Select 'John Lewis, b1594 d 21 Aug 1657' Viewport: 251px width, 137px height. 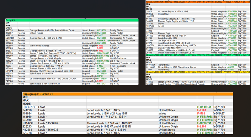(x=107, y=114)
